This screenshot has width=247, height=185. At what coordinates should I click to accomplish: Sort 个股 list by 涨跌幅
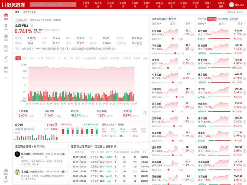click(x=156, y=24)
